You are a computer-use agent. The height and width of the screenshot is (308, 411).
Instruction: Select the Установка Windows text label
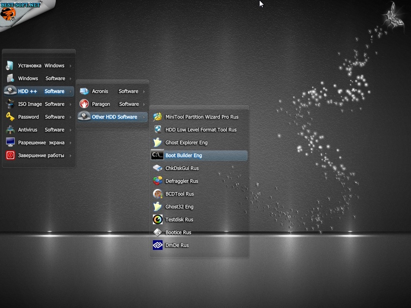[41, 65]
